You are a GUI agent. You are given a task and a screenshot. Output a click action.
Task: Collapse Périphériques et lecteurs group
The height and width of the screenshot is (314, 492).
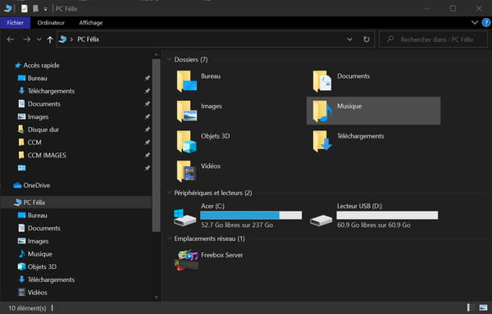(170, 193)
